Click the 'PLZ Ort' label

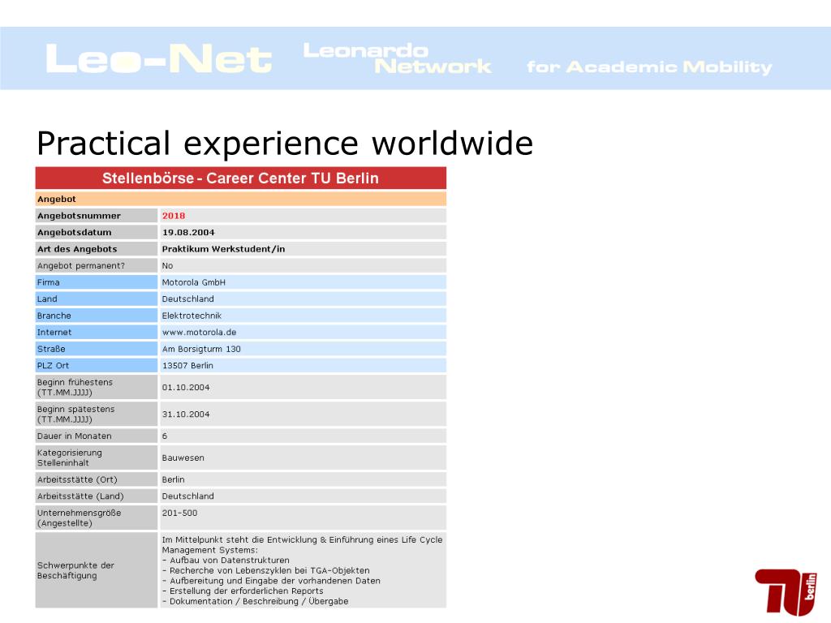pos(53,366)
